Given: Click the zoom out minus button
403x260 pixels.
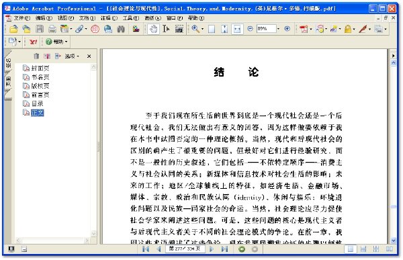Looking at the screenshot, I should [250, 29].
